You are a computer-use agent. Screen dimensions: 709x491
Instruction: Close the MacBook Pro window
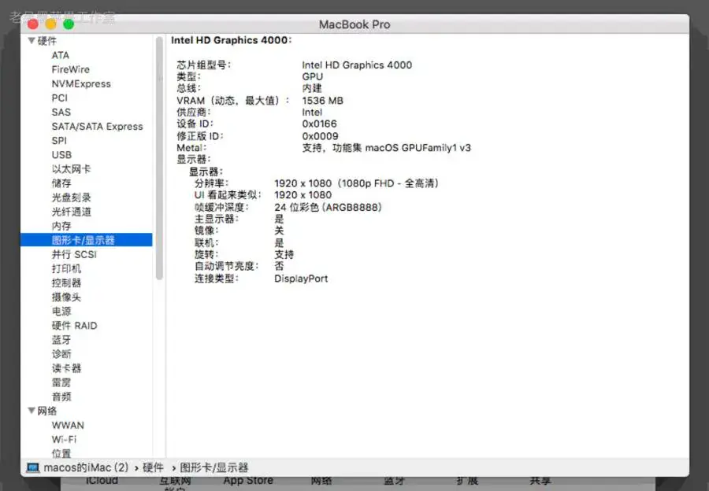[33, 24]
